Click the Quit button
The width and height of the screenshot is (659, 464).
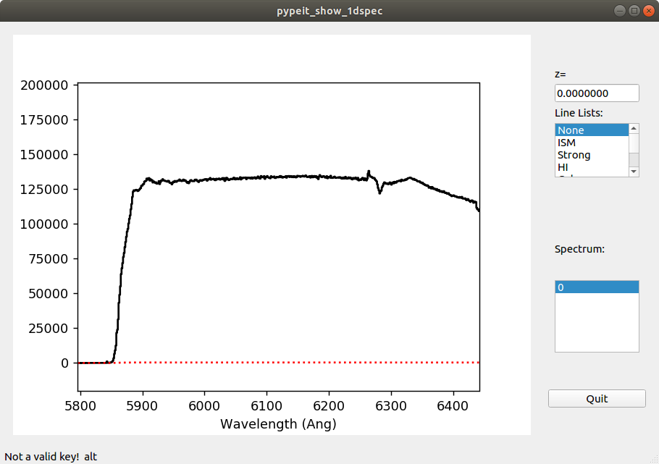[596, 398]
